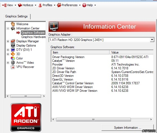Image resolution: width=157 pixels, height=133 pixels.
Task: Click the Profiles person icon
Action: (x=40, y=5)
